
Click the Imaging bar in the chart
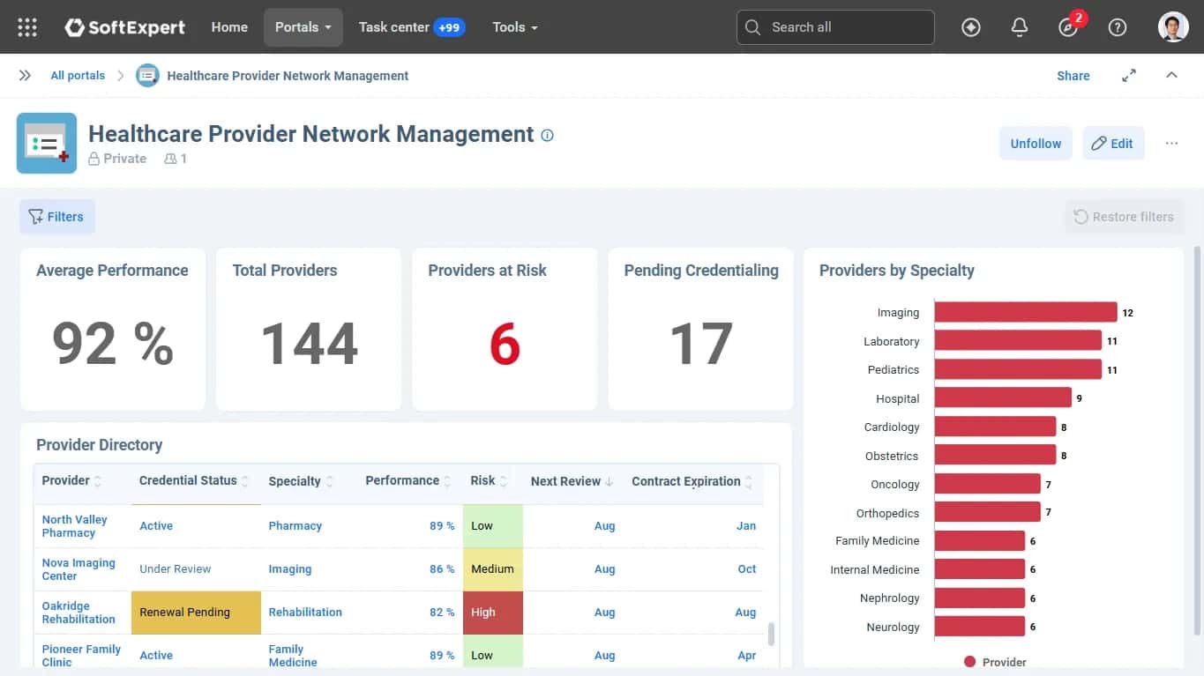click(x=1026, y=312)
